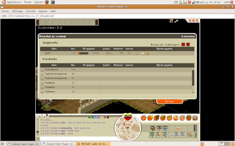Click the red bug icon in game header
This screenshot has width=235, height=146.
171,21
